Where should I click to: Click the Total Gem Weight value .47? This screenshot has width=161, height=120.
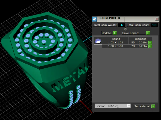pyautogui.click(x=122, y=25)
